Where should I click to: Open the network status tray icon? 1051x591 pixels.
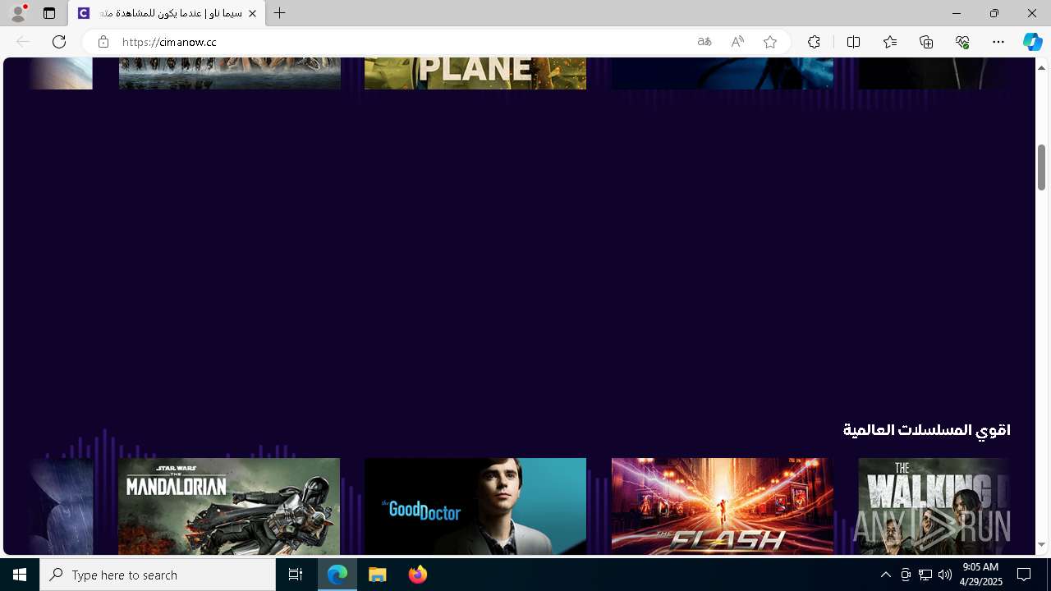[925, 575]
